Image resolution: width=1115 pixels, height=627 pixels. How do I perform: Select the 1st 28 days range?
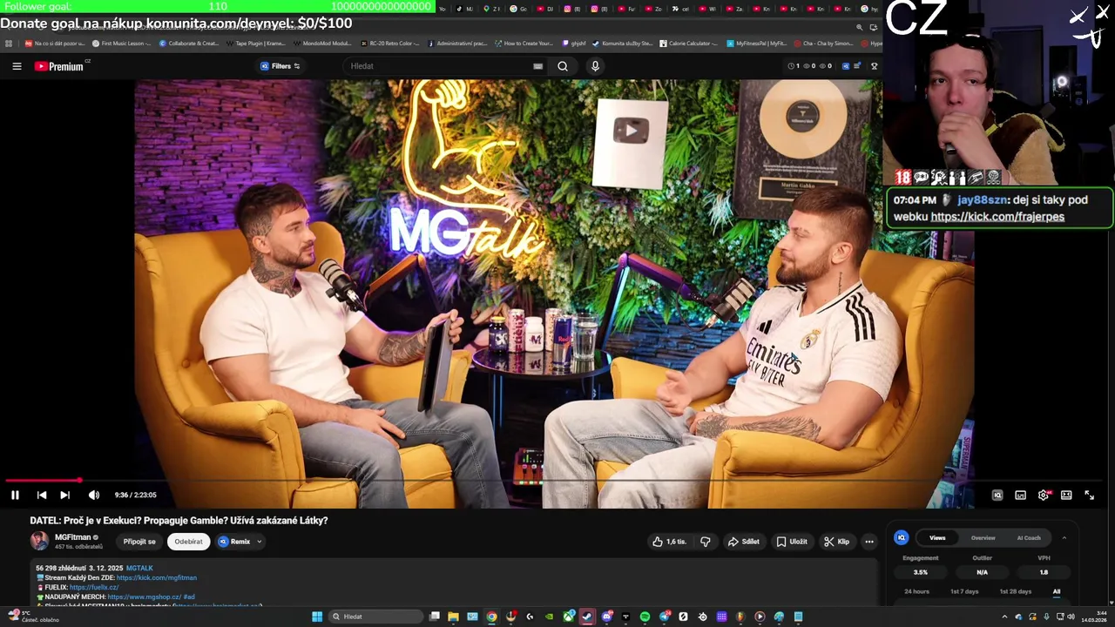tap(1016, 591)
